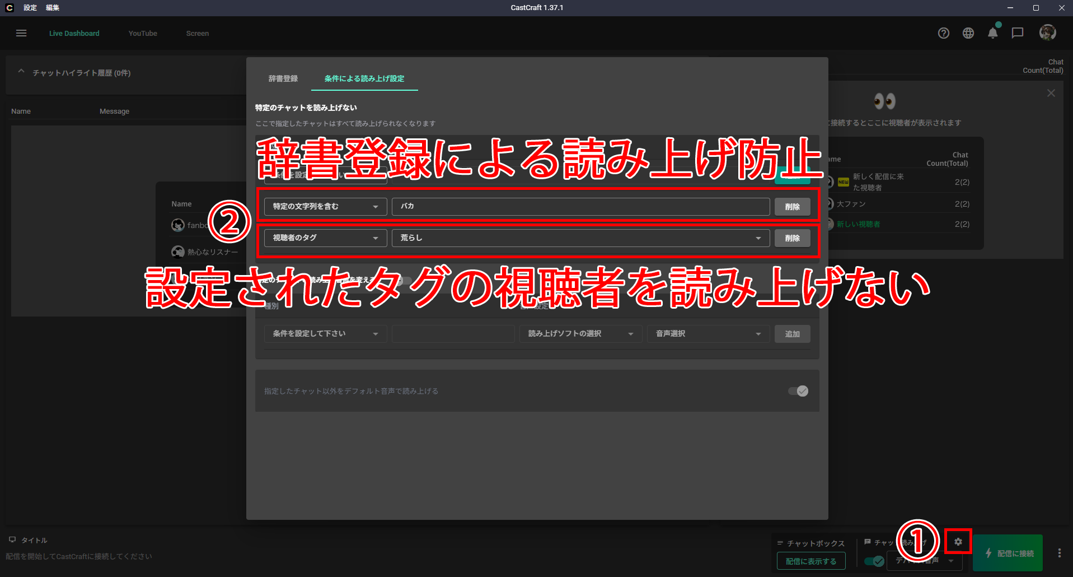Open 編集 menu in title bar
Screen dimensions: 1073x577
pyautogui.click(x=53, y=8)
